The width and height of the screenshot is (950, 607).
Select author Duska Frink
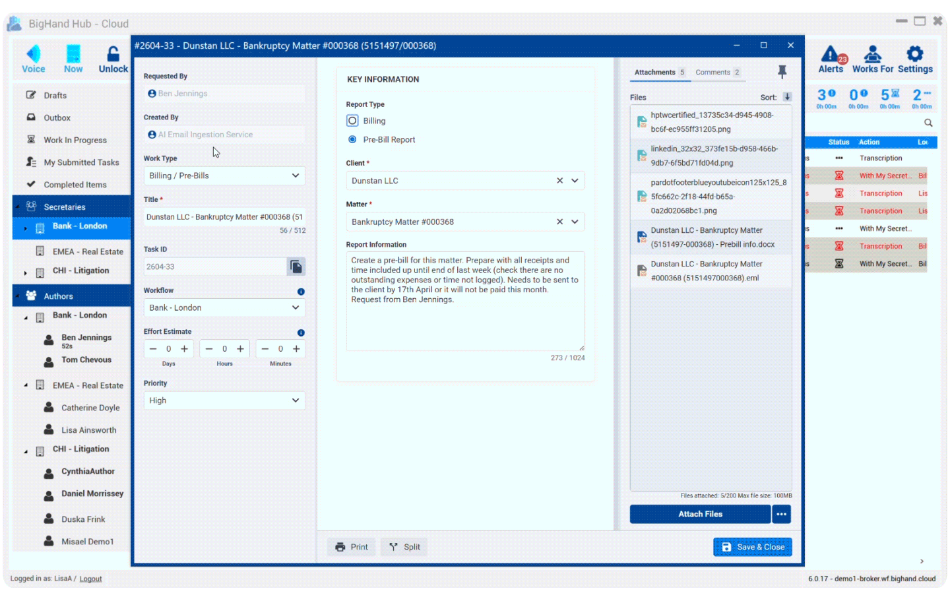[x=83, y=520]
